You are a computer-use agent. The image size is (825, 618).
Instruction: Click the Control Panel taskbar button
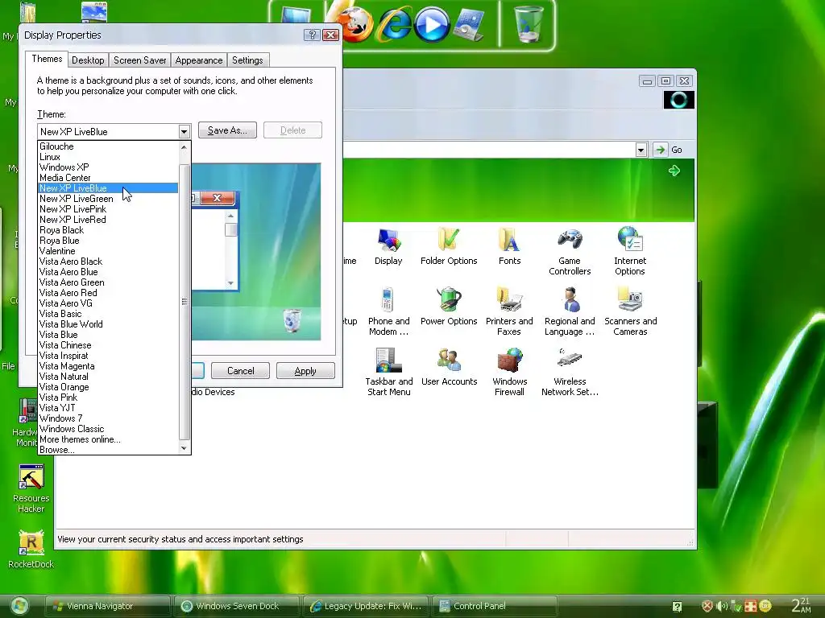pyautogui.click(x=494, y=606)
